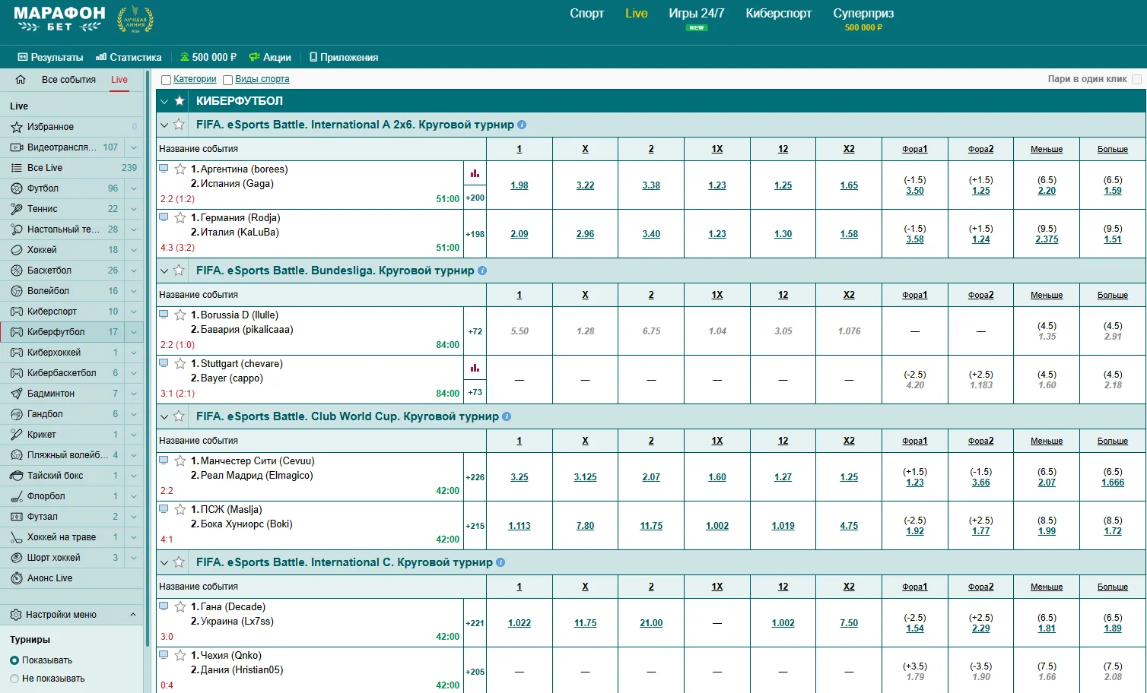Collapse the Настройки меню section
Image resolution: width=1147 pixels, height=693 pixels.
[x=133, y=615]
